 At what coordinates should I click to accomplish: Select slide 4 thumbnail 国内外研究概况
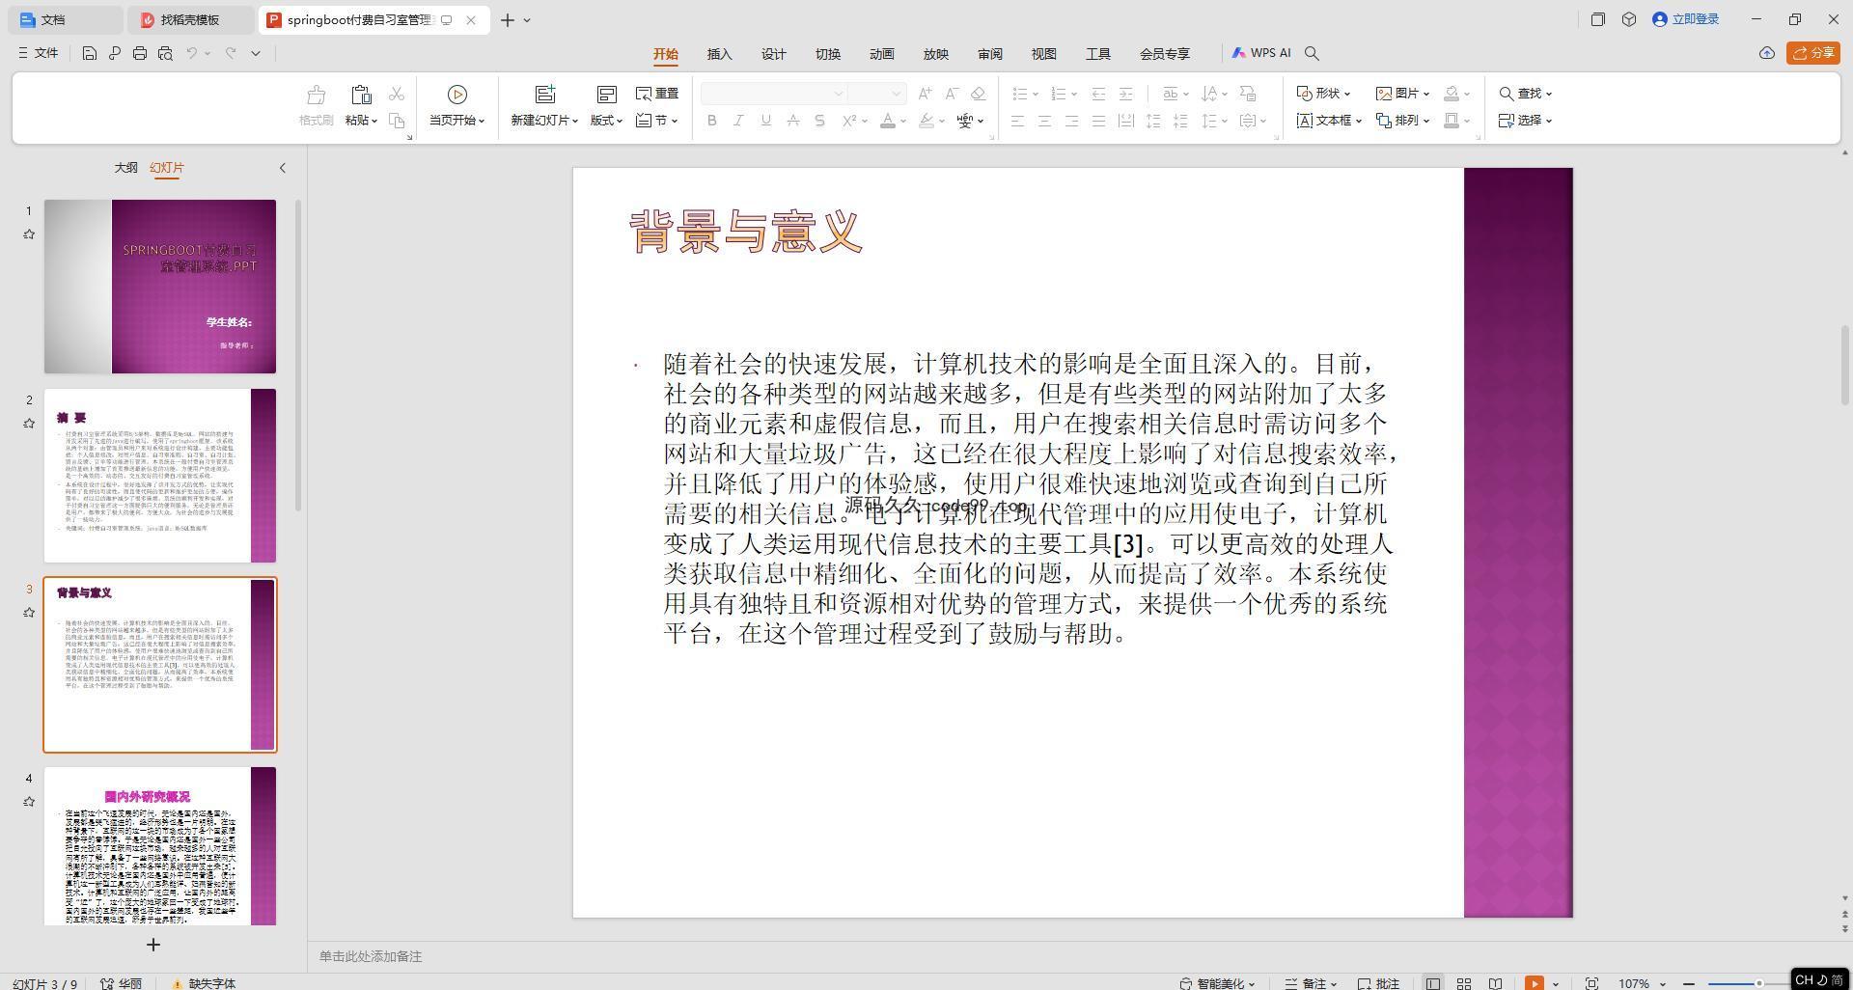160,846
